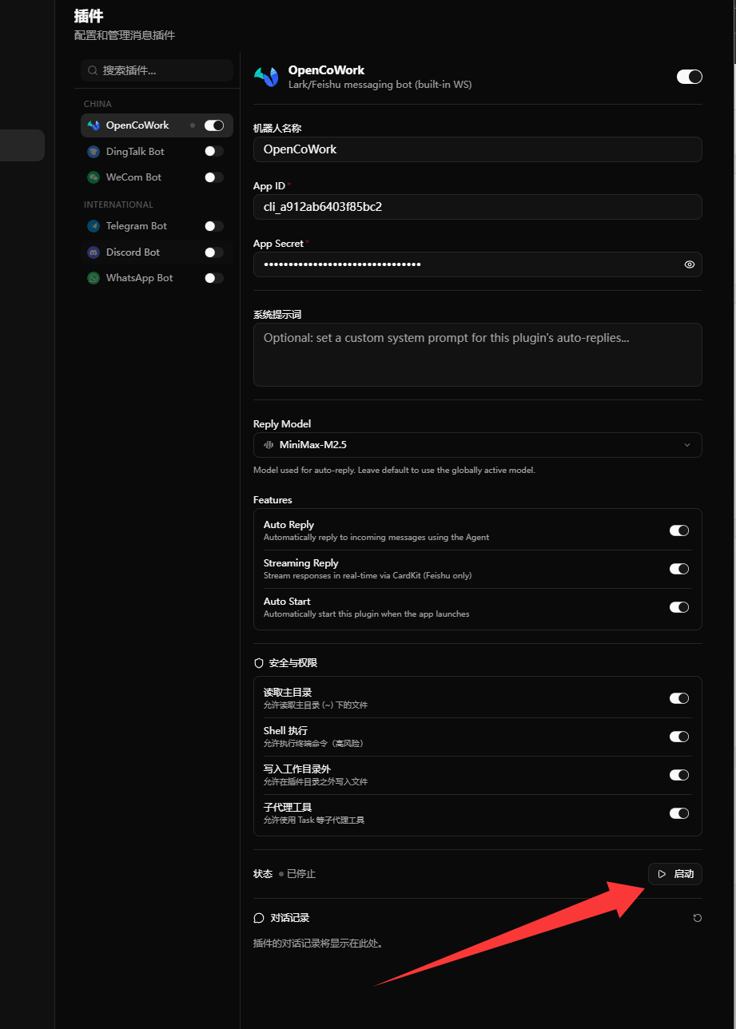Click the DingTalk Bot icon
Image resolution: width=736 pixels, height=1029 pixels.
pos(93,151)
